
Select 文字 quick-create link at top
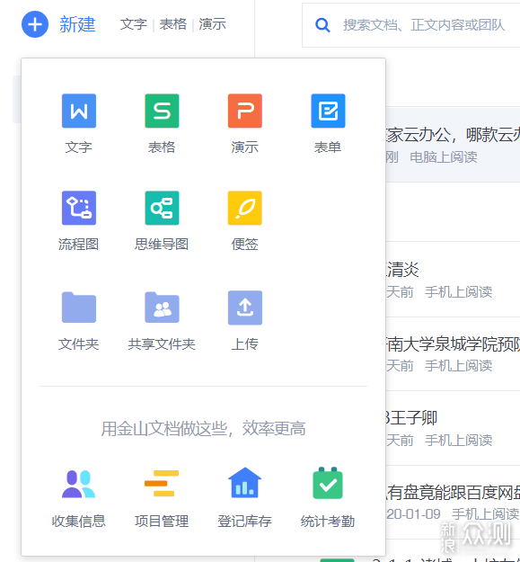(134, 24)
